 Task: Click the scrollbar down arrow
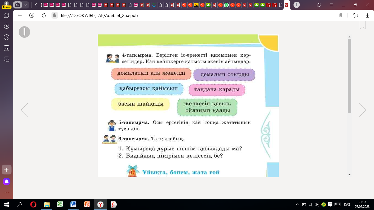pos(349,175)
